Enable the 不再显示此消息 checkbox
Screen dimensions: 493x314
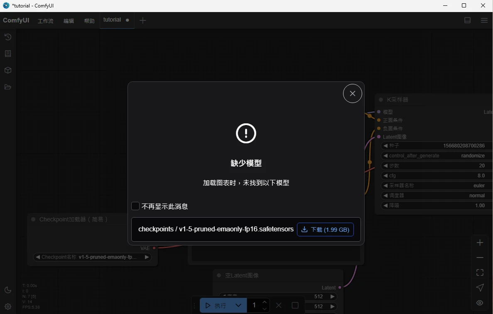coord(135,206)
